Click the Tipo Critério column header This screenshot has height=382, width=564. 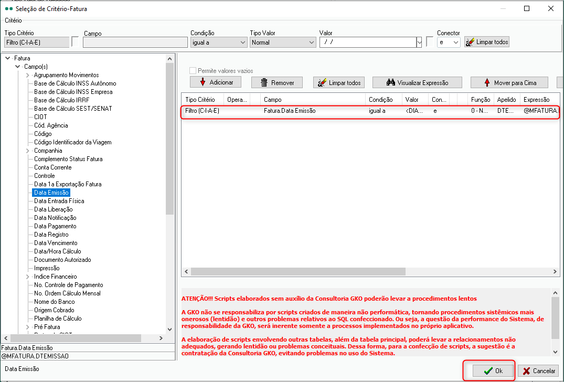click(x=203, y=100)
